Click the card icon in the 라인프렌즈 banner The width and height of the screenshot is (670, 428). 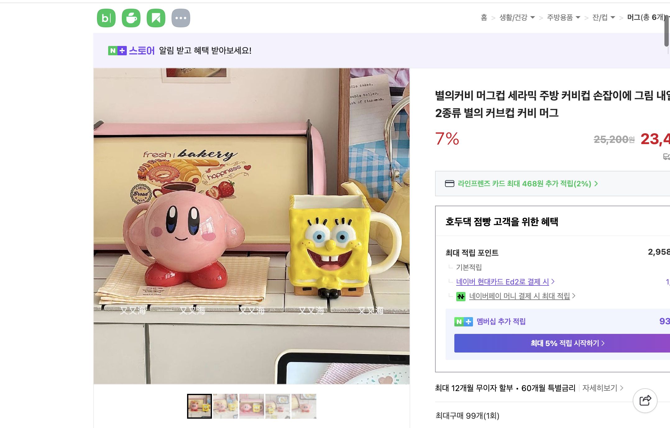pyautogui.click(x=449, y=184)
